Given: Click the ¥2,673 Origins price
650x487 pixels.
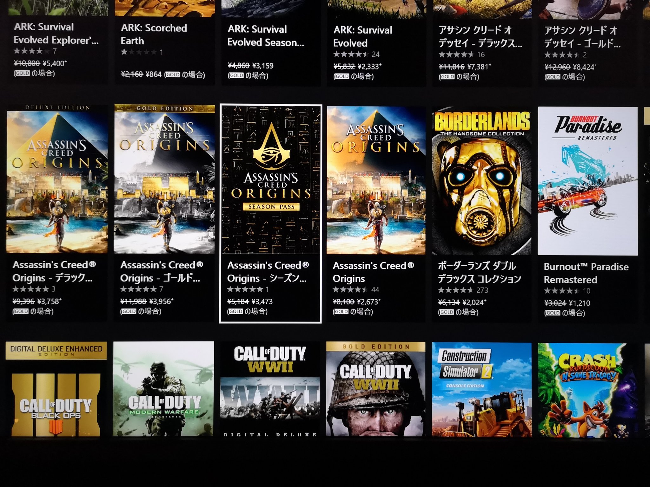Looking at the screenshot, I should [x=369, y=302].
